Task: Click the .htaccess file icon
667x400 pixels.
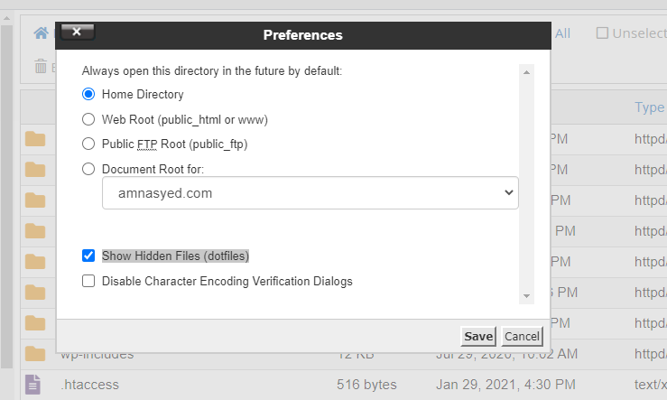Action: (x=32, y=385)
